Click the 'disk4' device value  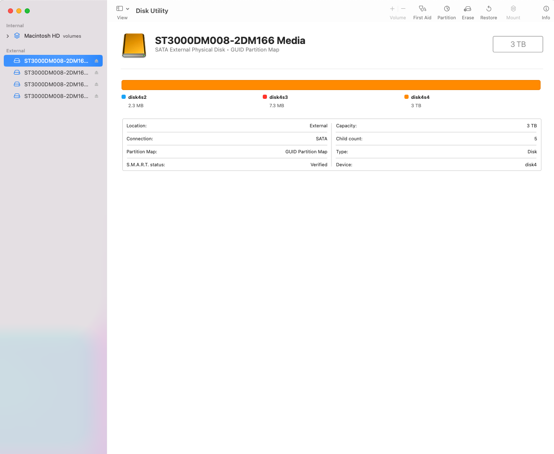(531, 165)
